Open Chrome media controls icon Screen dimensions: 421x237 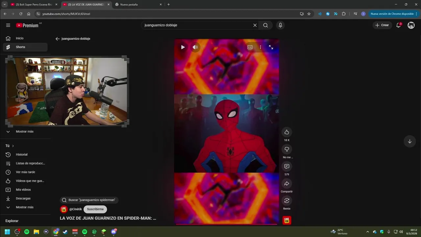355,14
